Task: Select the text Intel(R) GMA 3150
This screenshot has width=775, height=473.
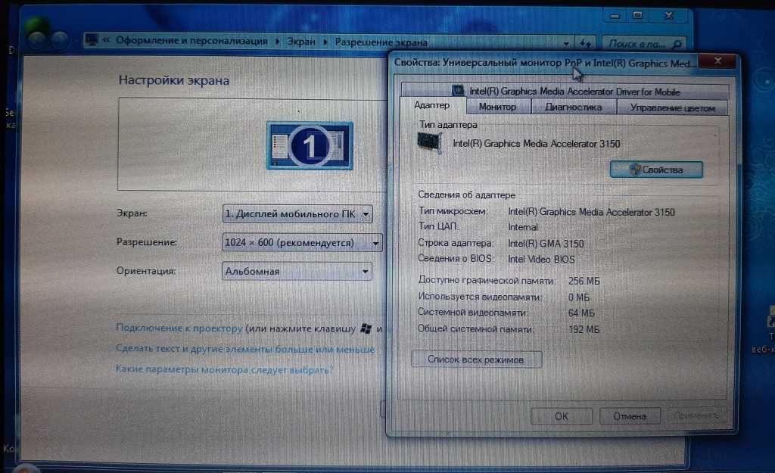Action: (546, 243)
